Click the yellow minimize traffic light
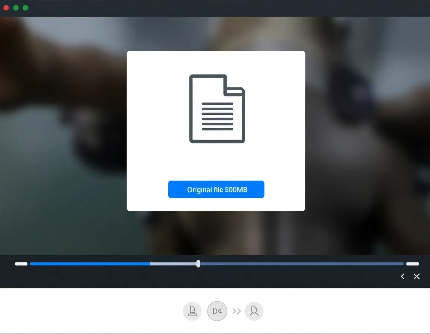430x334 pixels. (x=16, y=7)
